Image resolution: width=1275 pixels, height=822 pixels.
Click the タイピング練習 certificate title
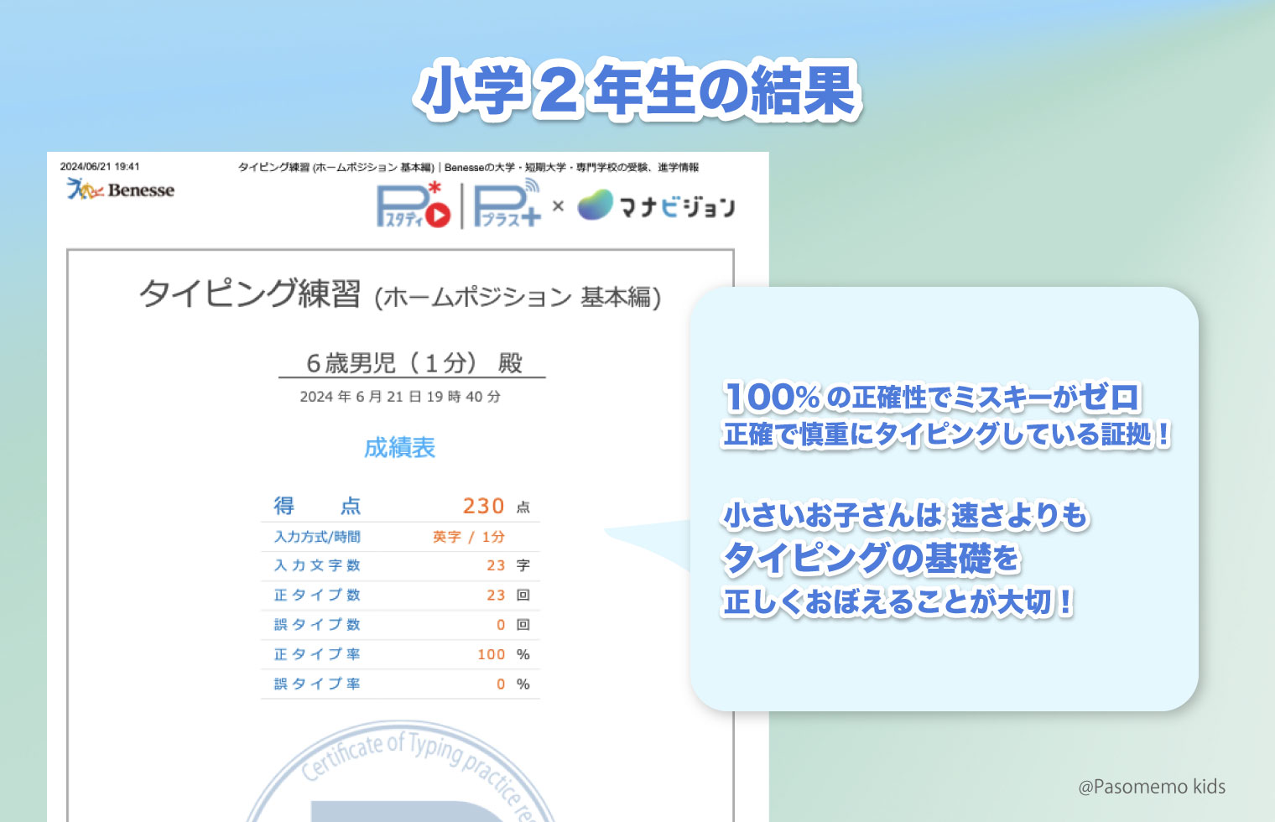[x=250, y=294]
